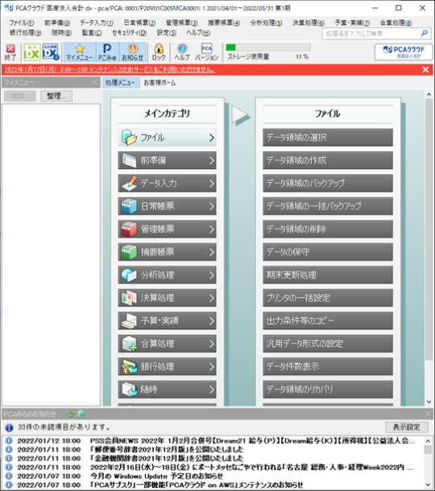Launch the blue DX icon in toolbar
435x491 pixels.
51,52
